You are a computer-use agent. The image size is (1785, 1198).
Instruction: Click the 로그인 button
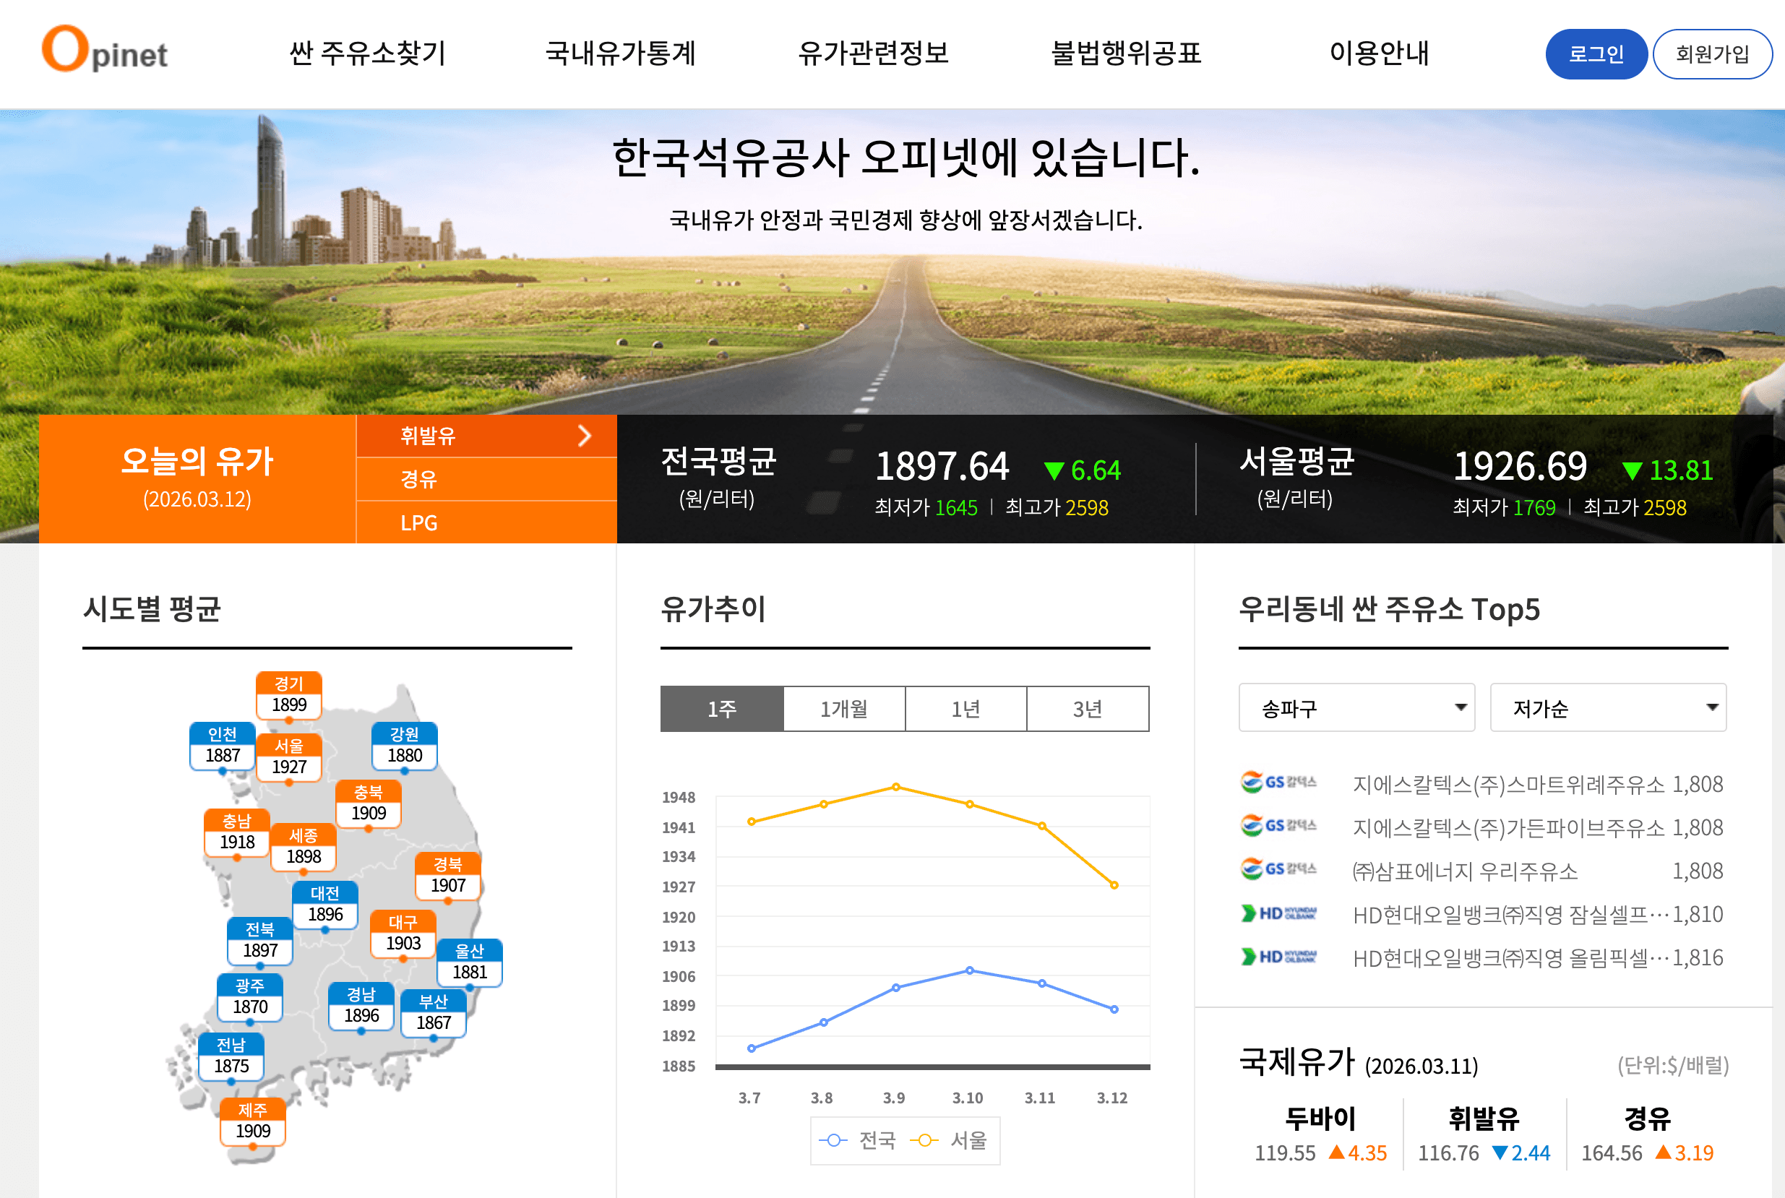[1596, 54]
